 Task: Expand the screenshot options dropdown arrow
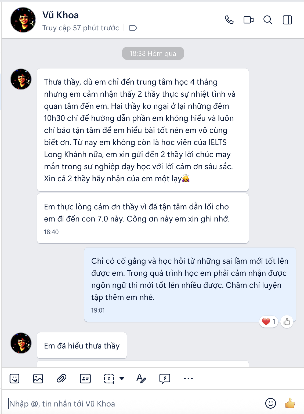pos(122,379)
